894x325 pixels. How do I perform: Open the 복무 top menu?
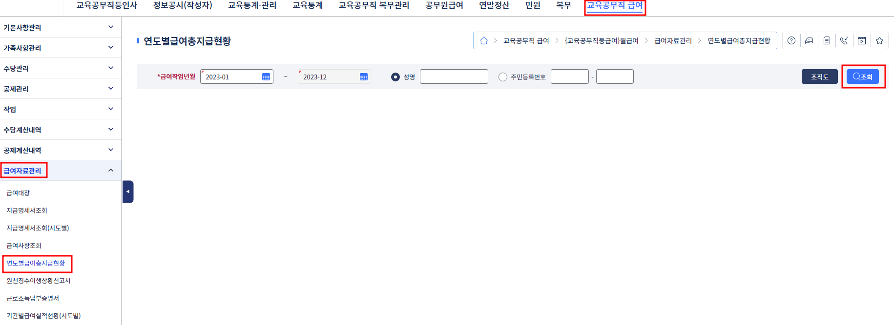[563, 5]
